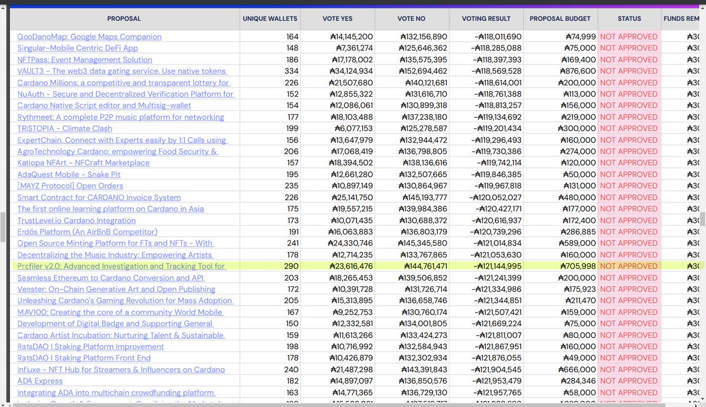Screen dimensions: 706x407
Task: Select NOT APPROVED status in Prcfiler row
Action: click(629, 266)
